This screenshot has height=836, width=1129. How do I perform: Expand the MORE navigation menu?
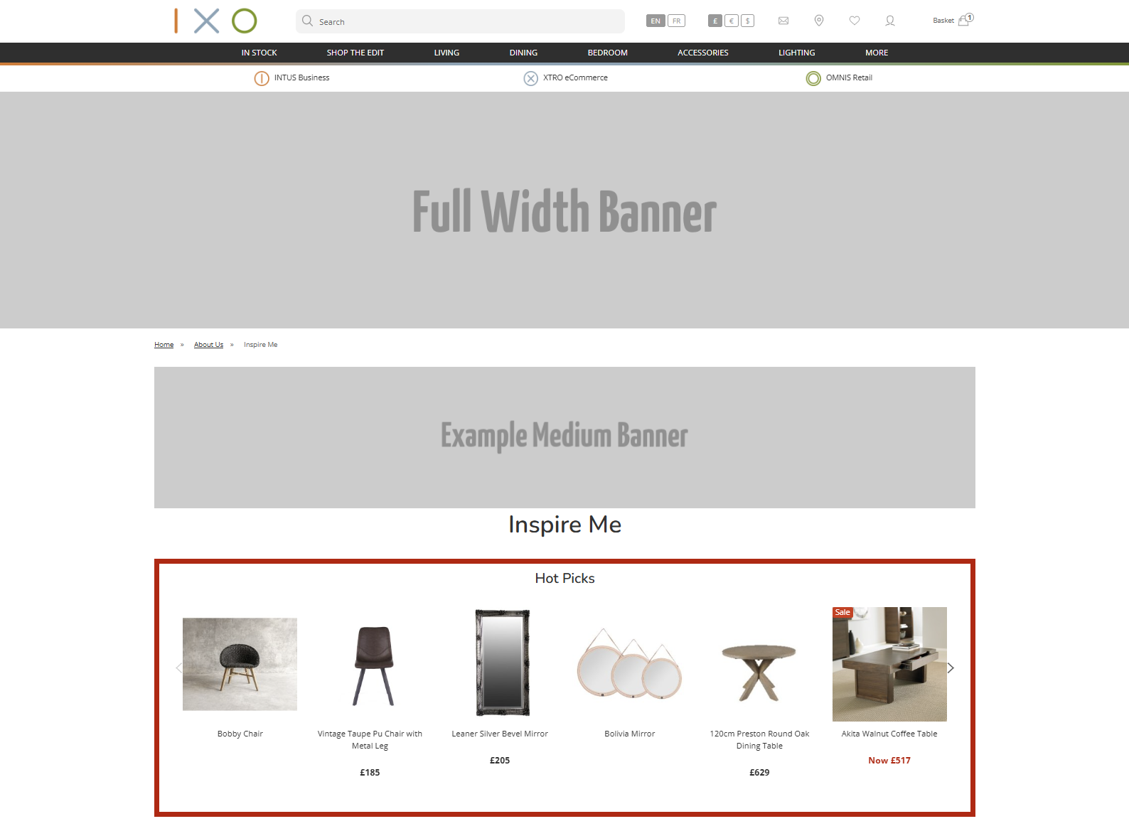coord(877,53)
